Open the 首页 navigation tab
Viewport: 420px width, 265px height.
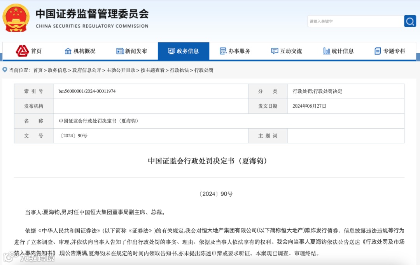pos(37,51)
